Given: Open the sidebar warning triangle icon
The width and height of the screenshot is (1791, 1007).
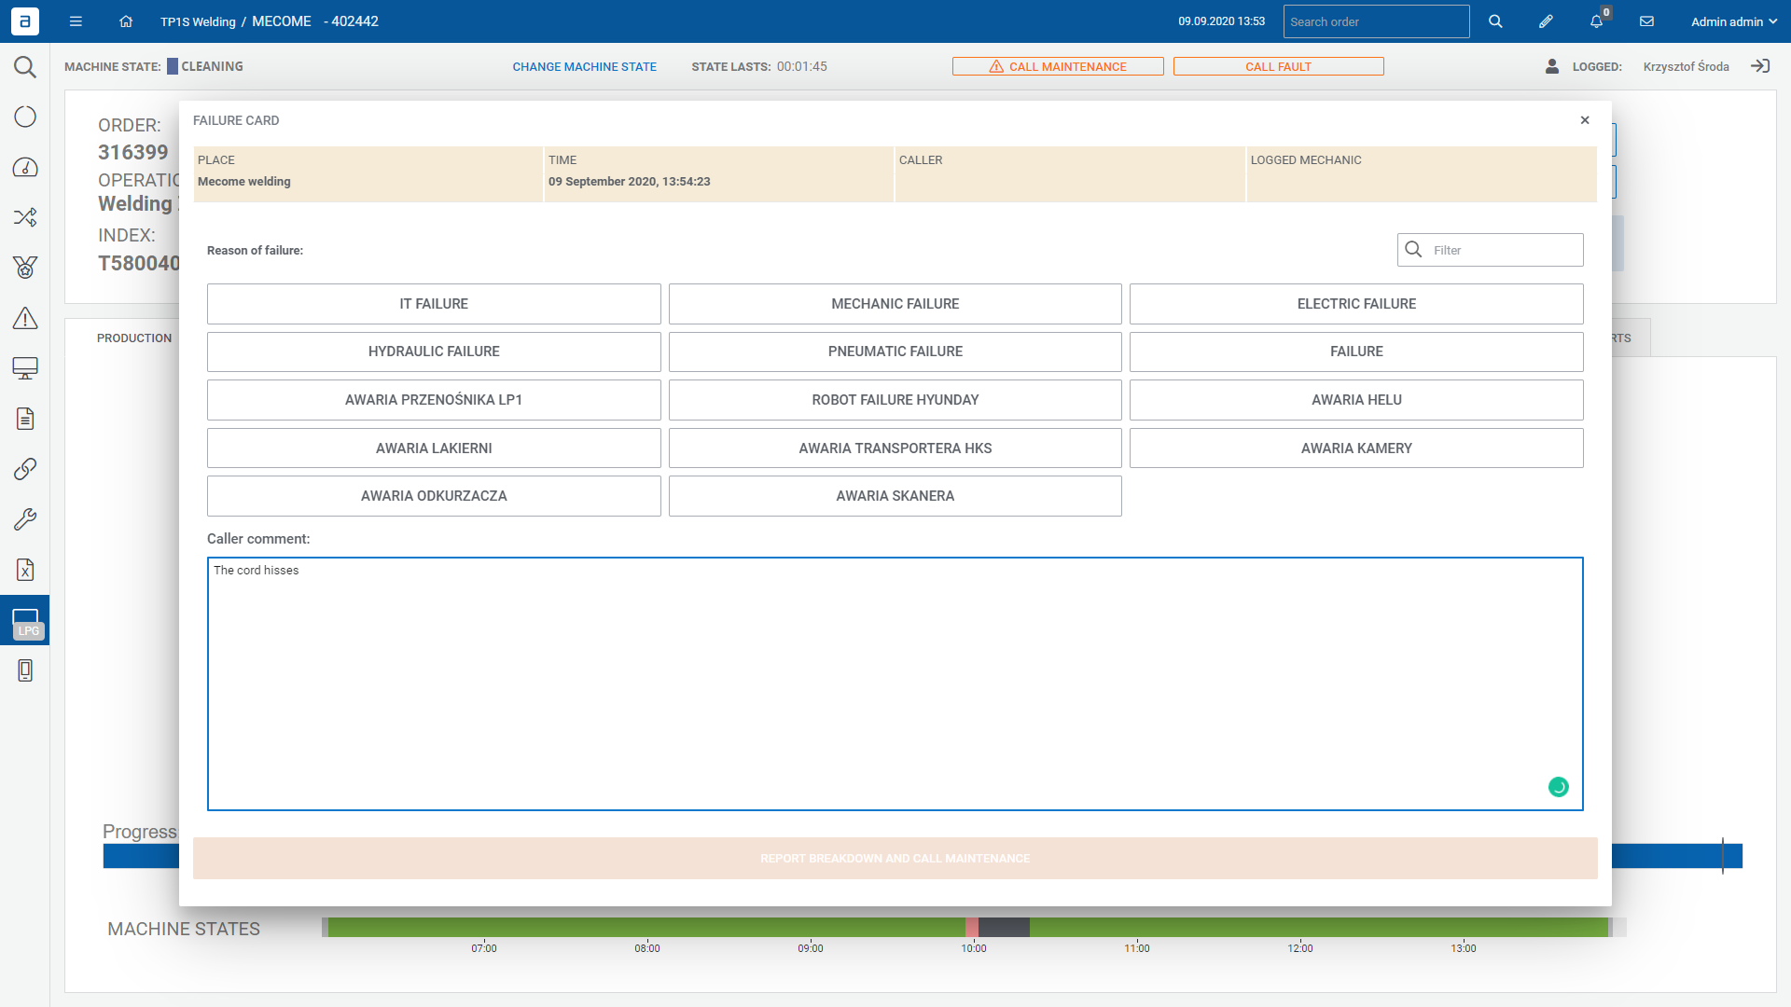Looking at the screenshot, I should tap(25, 318).
